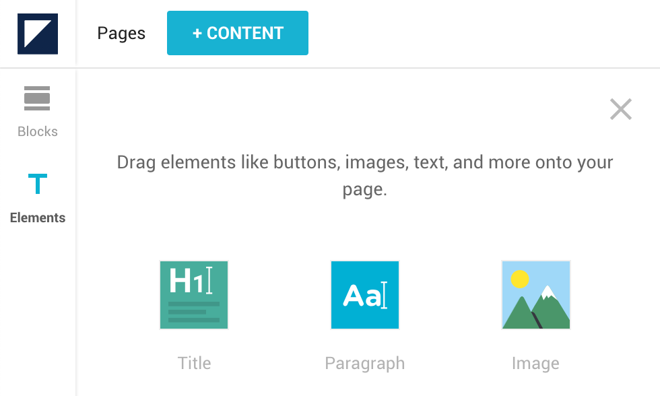Viewport: 660px width, 396px height.
Task: Close the elements panel with X
Action: pos(621,109)
